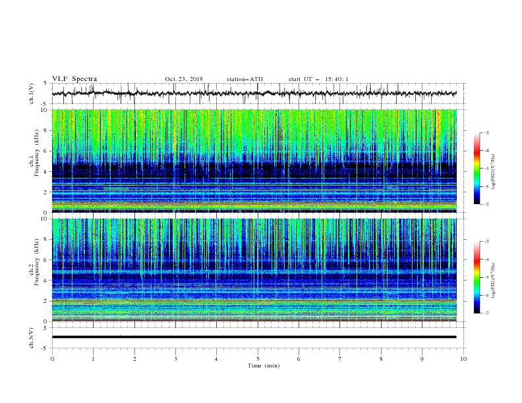Click tick label "2" on the Time axis
The height and width of the screenshot is (403, 522).
click(134, 359)
